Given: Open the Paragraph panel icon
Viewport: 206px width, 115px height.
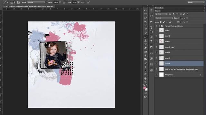Looking at the screenshot, I should 151,41.
